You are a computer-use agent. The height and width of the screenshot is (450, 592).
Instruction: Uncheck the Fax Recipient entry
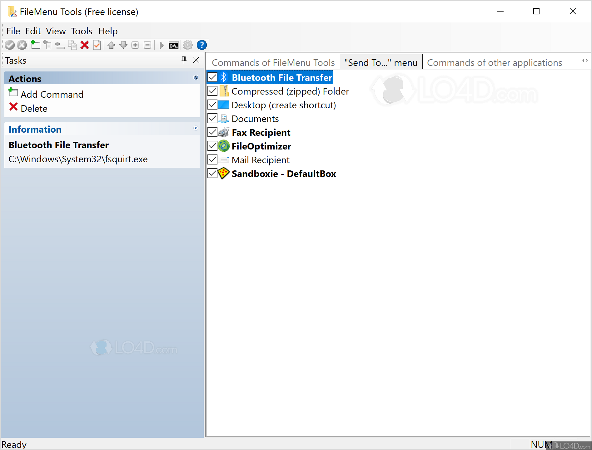pos(212,132)
